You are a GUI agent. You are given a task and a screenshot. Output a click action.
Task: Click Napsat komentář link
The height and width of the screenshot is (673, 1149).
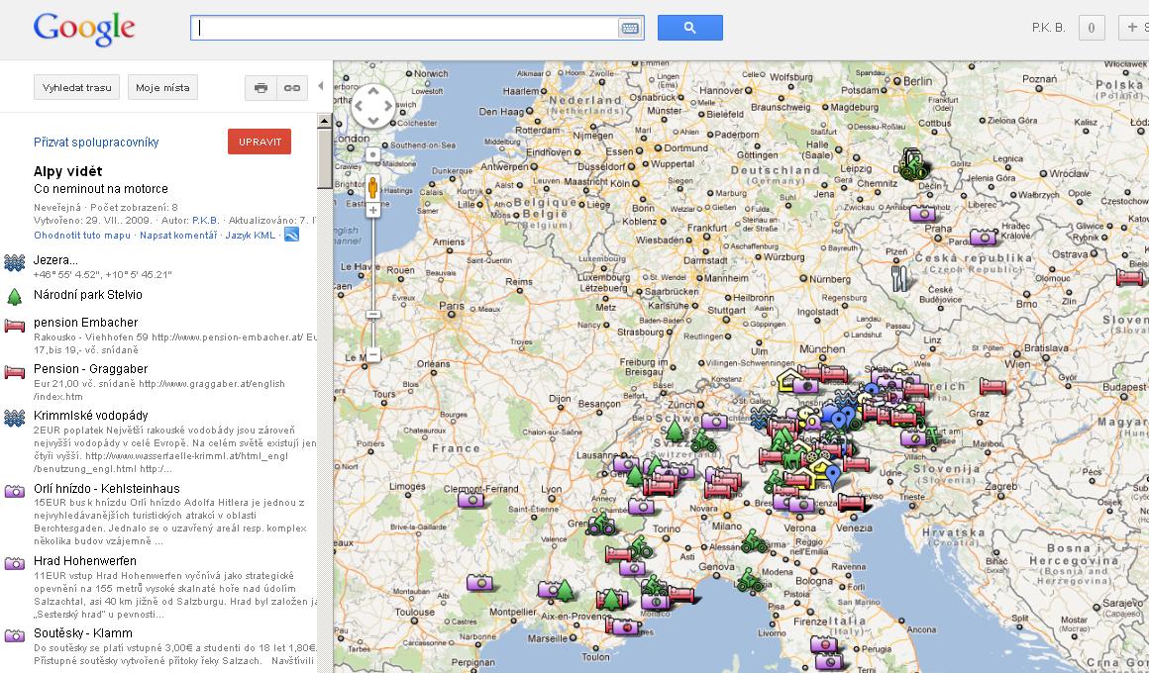pyautogui.click(x=178, y=236)
